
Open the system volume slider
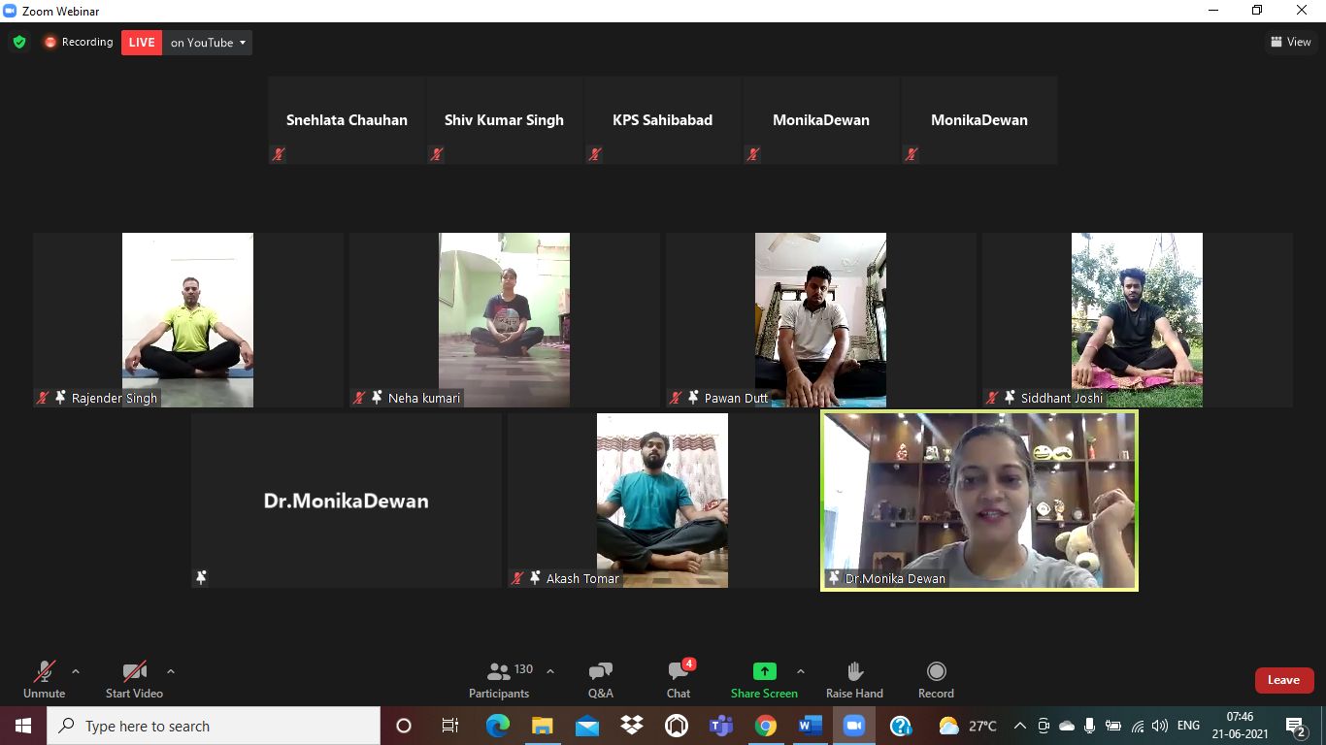pyautogui.click(x=1159, y=725)
